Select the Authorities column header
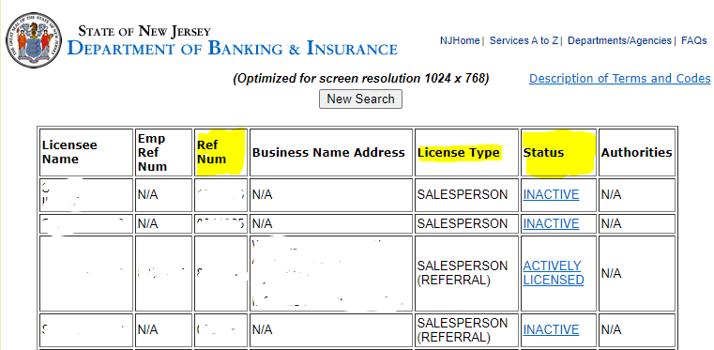The height and width of the screenshot is (350, 714). click(636, 152)
